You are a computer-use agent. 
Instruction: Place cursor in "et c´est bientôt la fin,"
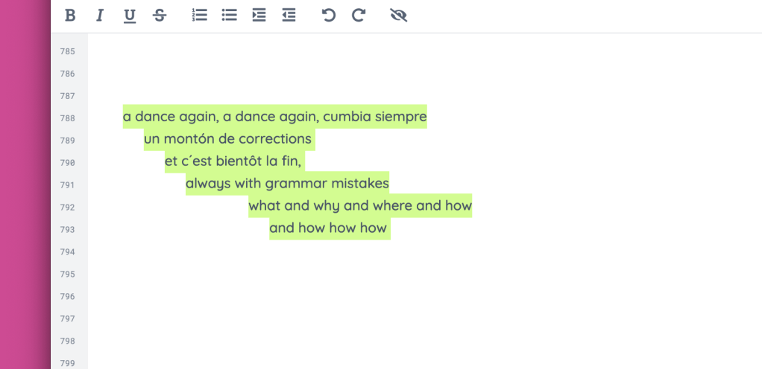click(x=233, y=161)
